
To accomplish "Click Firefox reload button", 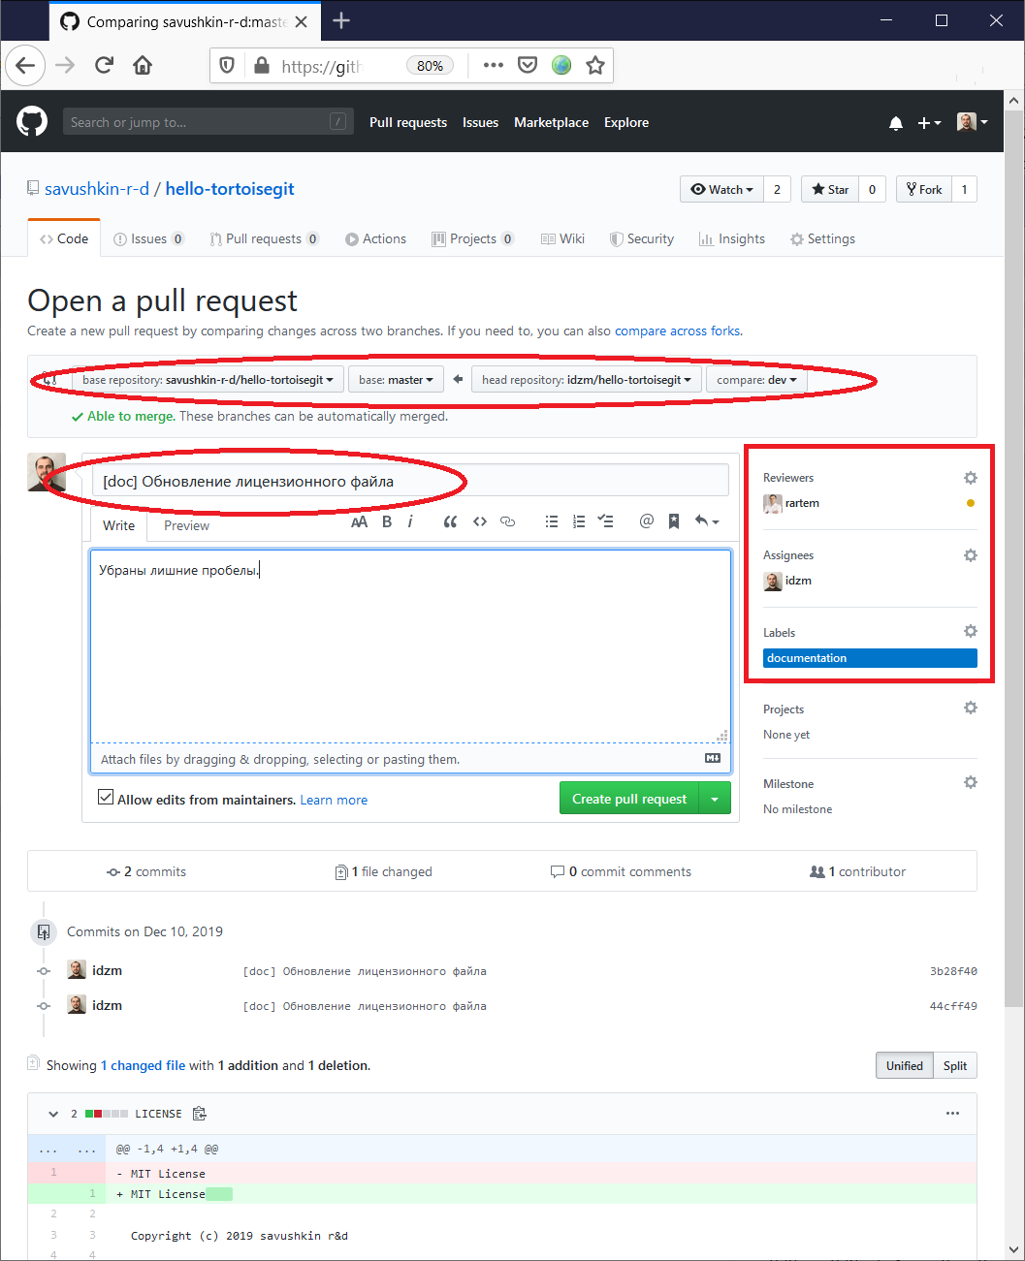I will [104, 65].
